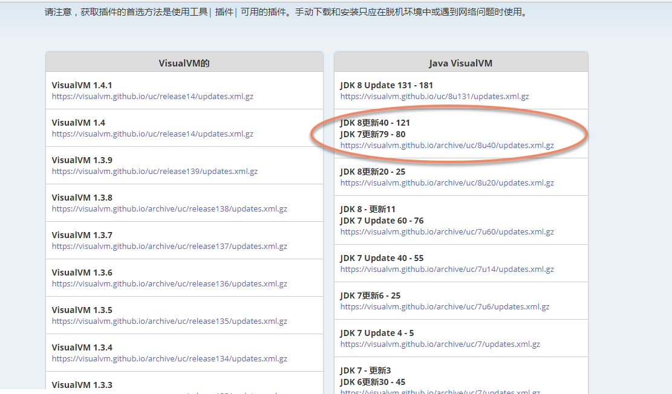The image size is (672, 394).
Task: Select the "JDK 7更新6 - 25" title
Action: 370,295
